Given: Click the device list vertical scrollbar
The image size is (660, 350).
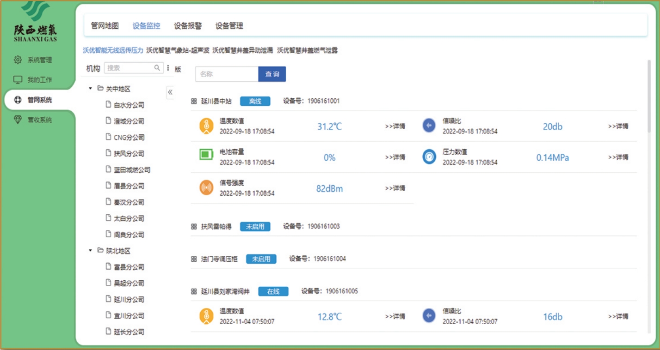Looking at the screenshot, I should tap(650, 97).
